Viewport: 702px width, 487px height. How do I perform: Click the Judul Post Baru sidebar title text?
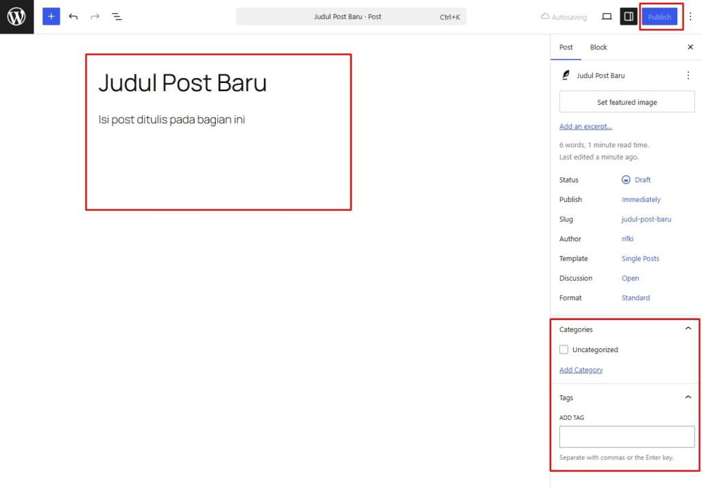click(x=601, y=75)
